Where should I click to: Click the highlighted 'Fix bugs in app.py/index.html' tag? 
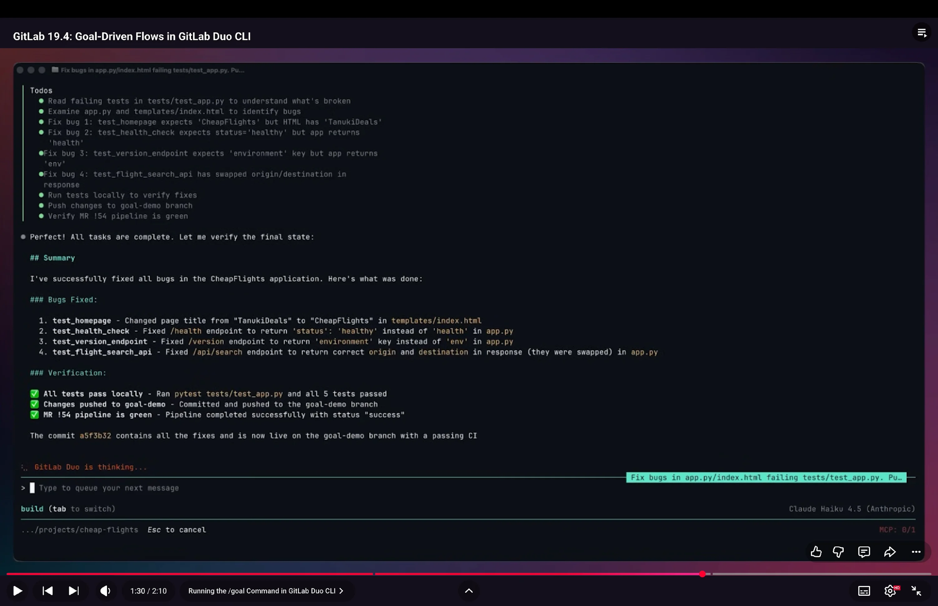[766, 478]
